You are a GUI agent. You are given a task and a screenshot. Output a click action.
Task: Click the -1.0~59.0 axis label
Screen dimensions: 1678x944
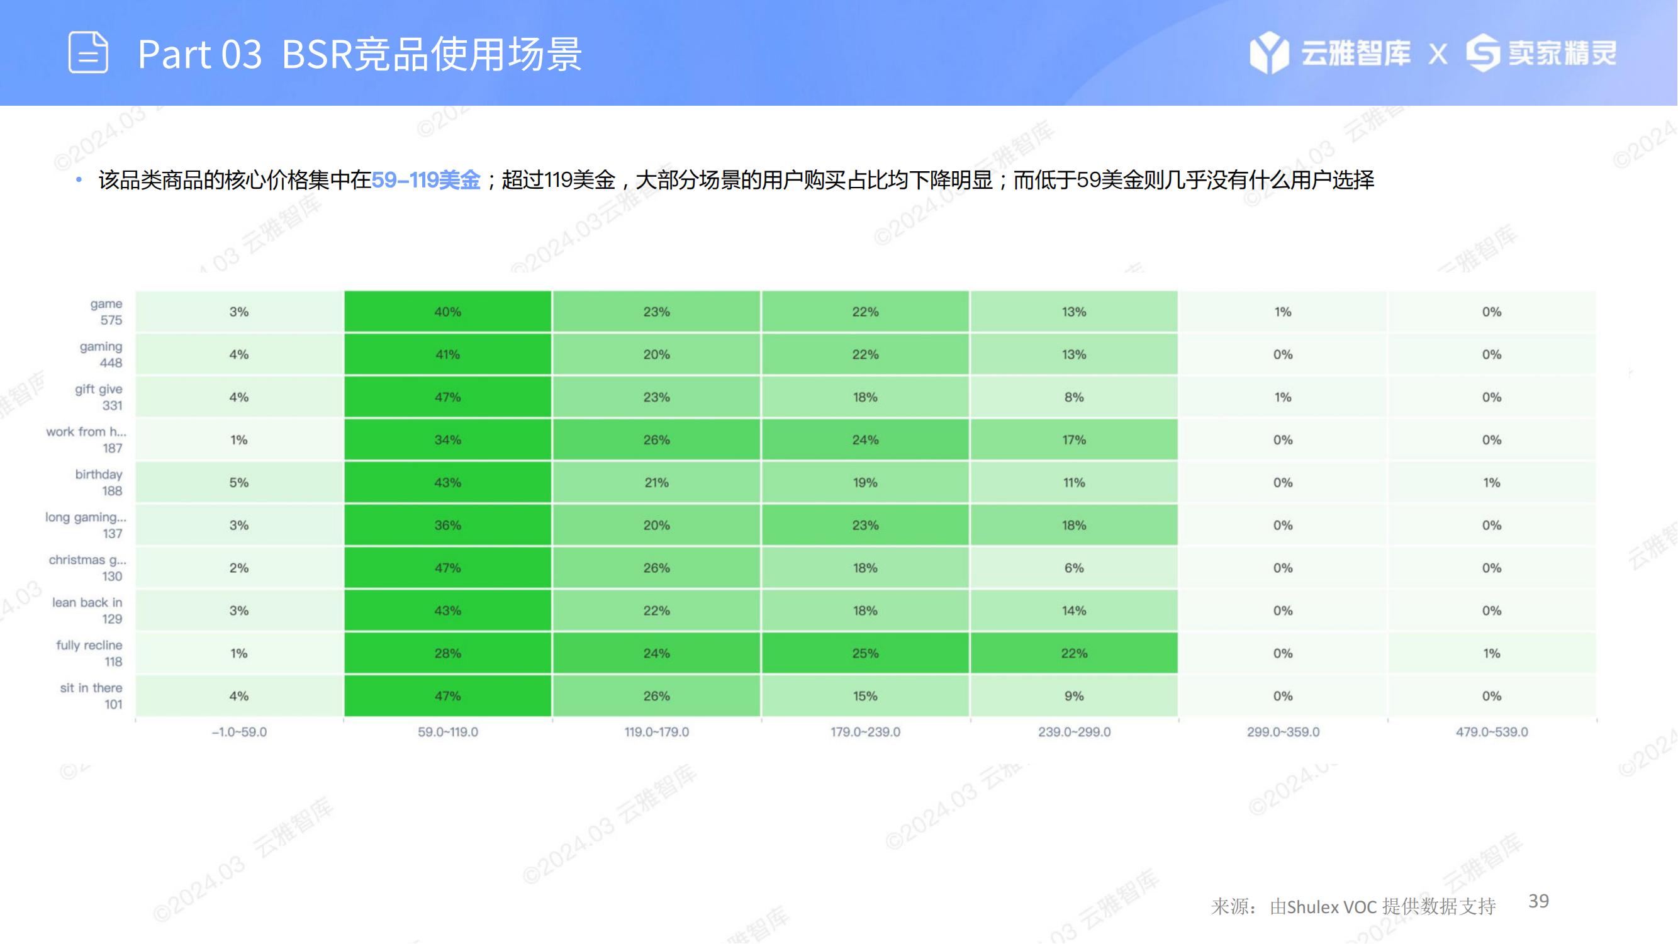click(x=239, y=732)
